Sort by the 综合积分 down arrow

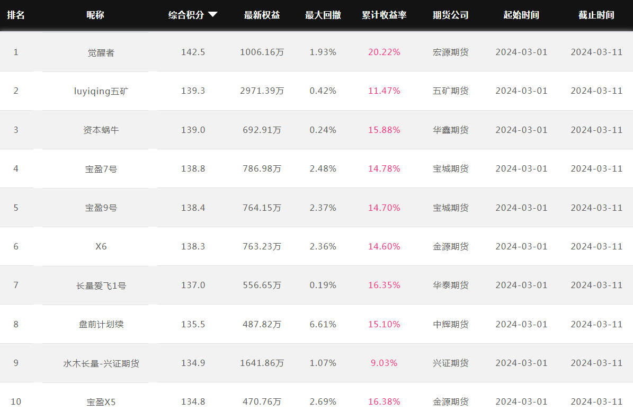coord(213,15)
